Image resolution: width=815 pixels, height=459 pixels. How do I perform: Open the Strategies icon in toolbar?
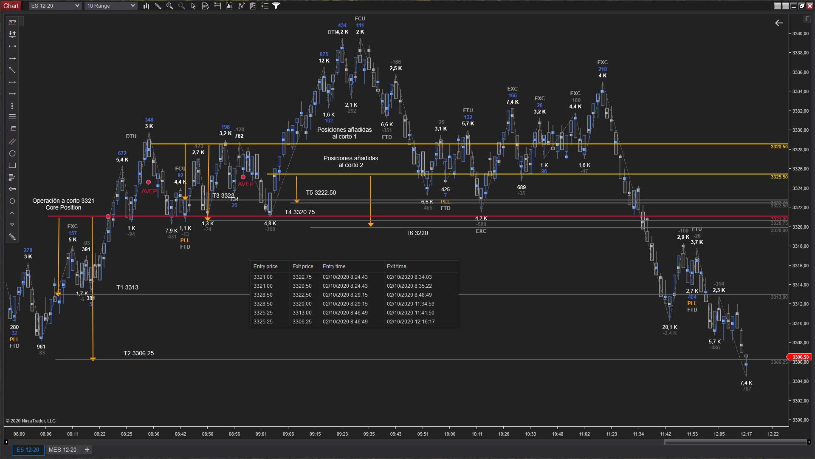coord(253,6)
